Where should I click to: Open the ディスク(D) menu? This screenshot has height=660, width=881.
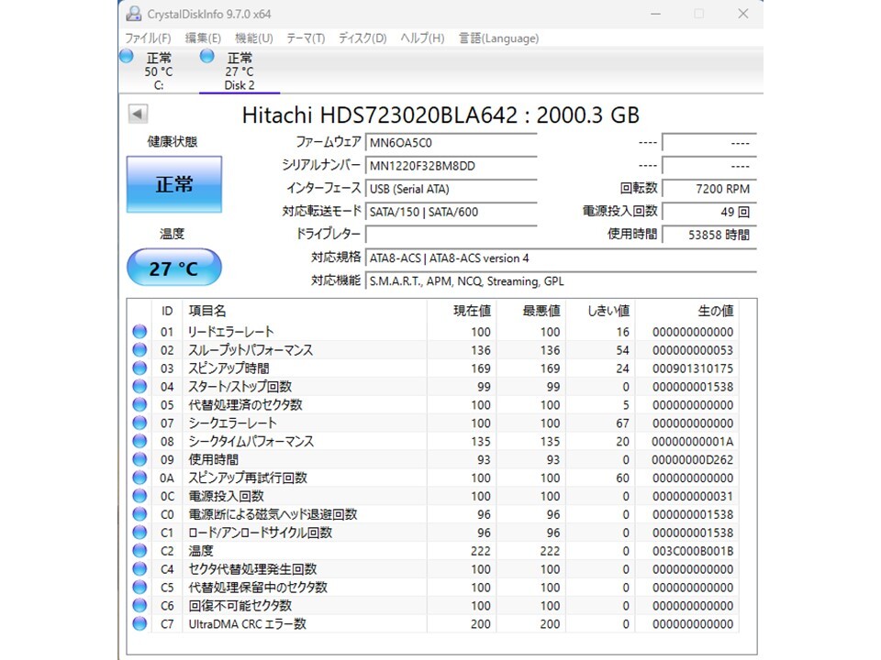pyautogui.click(x=362, y=38)
